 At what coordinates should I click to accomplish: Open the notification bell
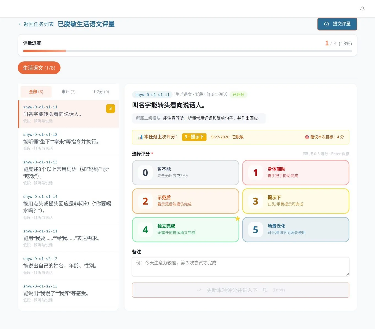pos(362,9)
